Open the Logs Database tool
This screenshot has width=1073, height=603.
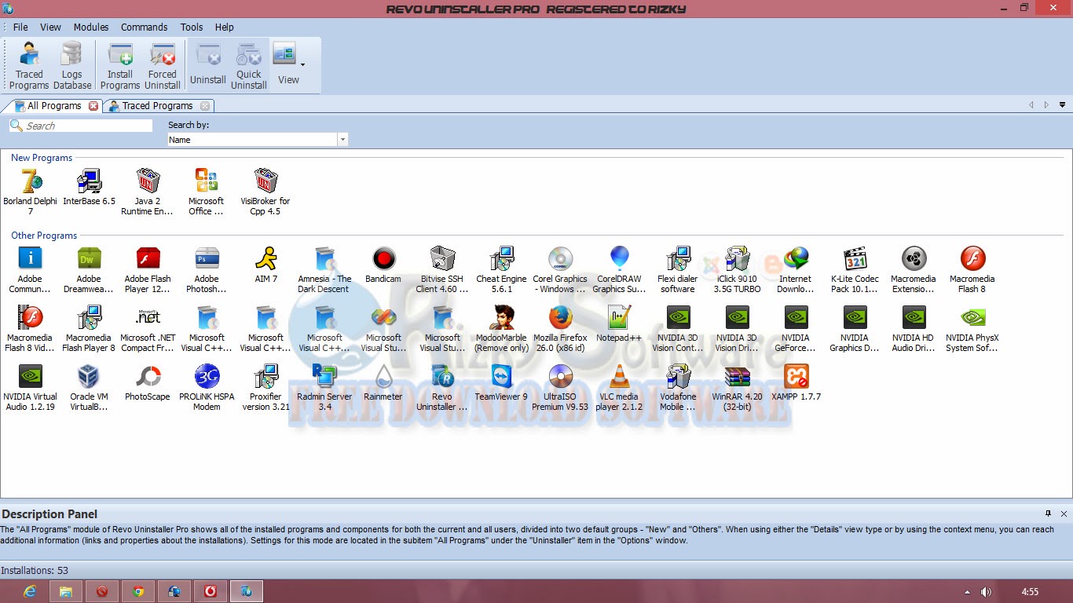71,66
